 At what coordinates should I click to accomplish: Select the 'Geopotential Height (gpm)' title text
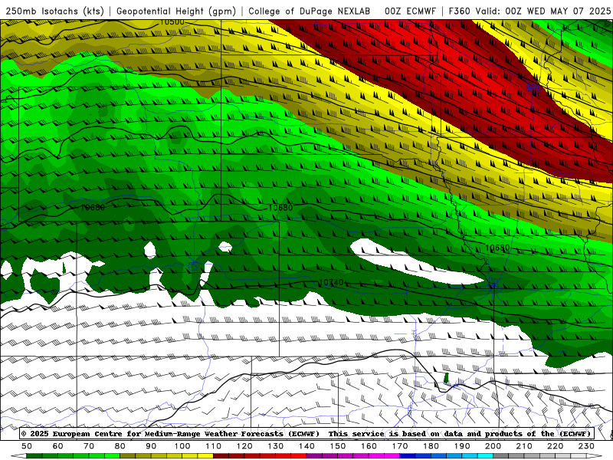click(176, 11)
